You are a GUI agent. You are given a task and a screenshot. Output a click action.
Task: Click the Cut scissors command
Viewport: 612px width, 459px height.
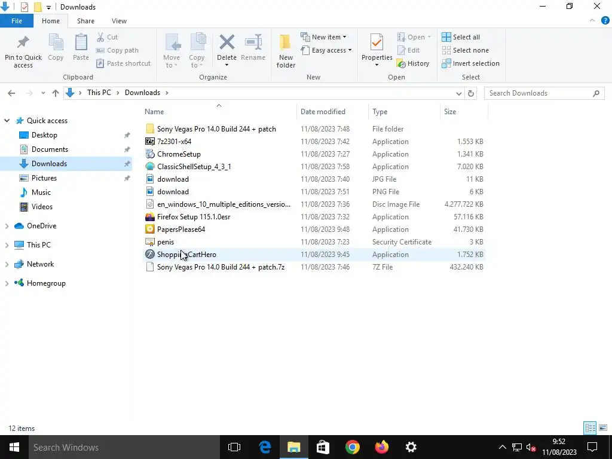(107, 37)
